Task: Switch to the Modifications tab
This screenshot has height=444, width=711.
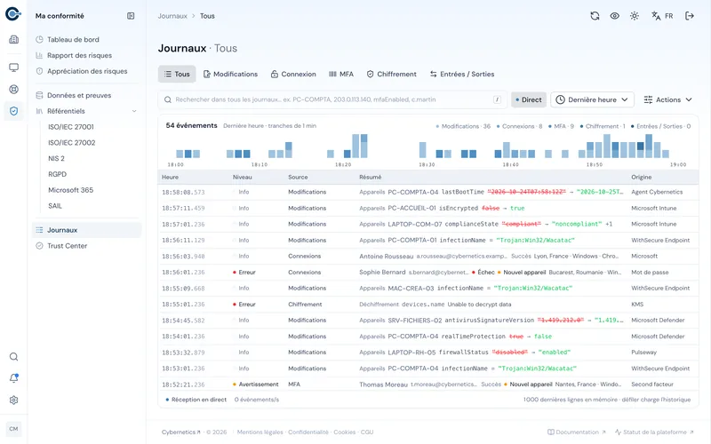Action: (230, 74)
